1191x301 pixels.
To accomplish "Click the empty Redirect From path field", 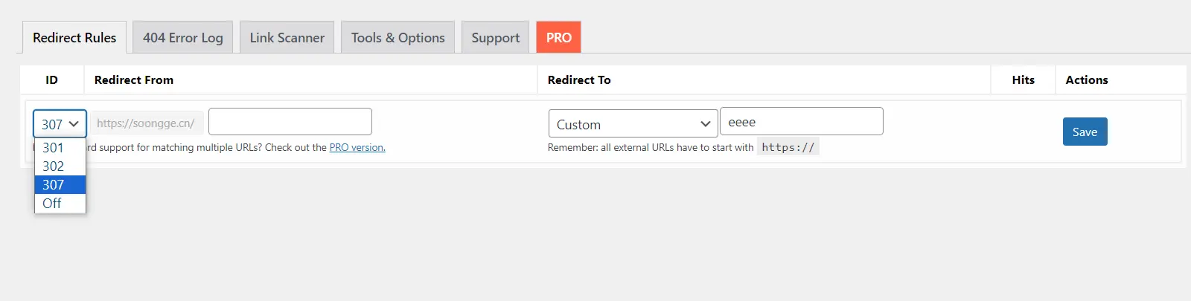I will (290, 122).
